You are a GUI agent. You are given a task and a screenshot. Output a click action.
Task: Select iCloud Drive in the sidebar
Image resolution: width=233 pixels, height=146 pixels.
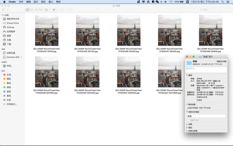[x=12, y=23]
